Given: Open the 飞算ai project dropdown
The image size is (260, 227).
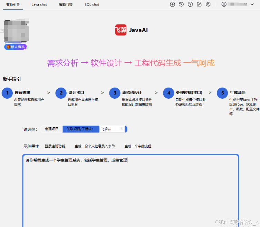Looking at the screenshot, I should 112,129.
